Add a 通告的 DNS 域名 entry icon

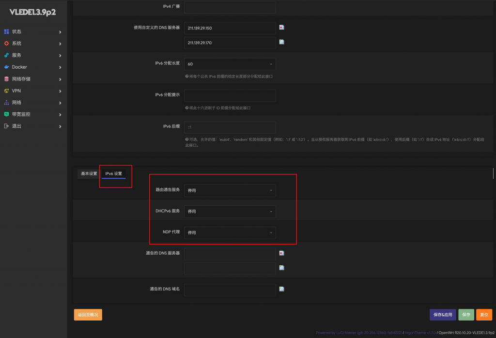click(x=281, y=289)
